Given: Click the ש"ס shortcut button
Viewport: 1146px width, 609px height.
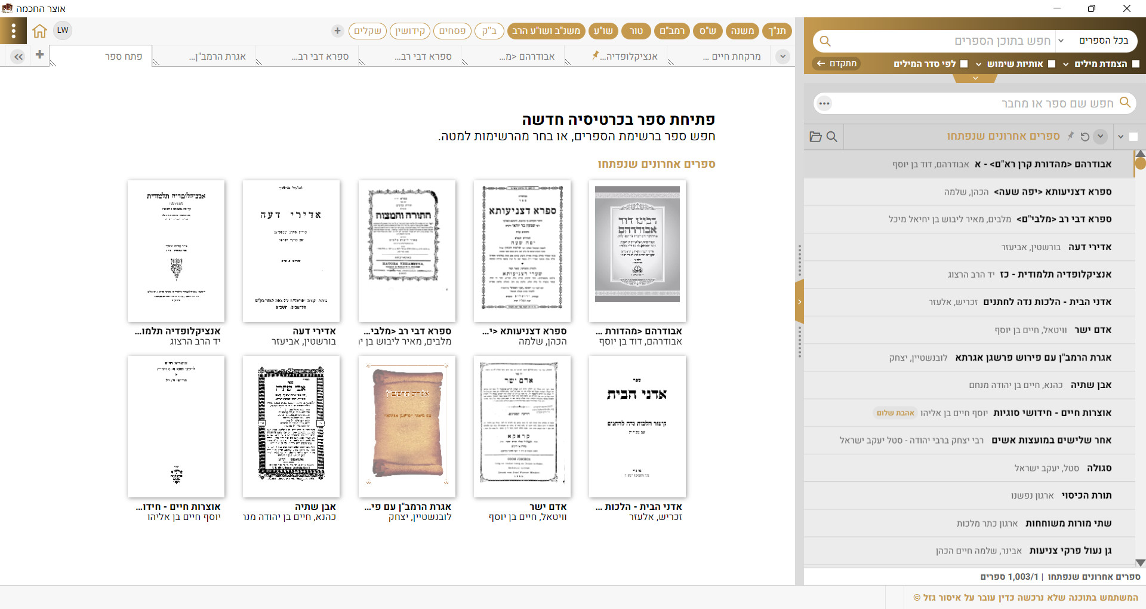Looking at the screenshot, I should tap(708, 31).
